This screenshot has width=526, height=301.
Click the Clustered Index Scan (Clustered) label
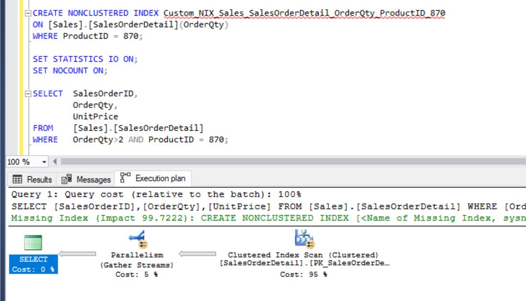click(x=303, y=255)
